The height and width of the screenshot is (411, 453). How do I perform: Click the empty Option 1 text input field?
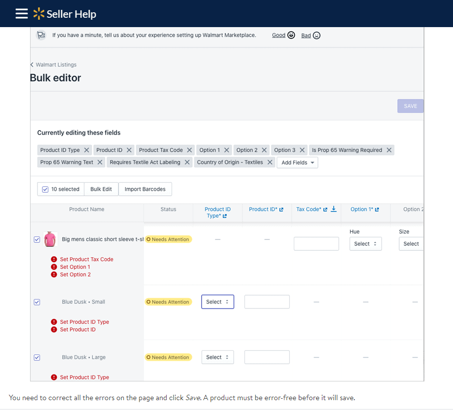pyautogui.click(x=316, y=243)
